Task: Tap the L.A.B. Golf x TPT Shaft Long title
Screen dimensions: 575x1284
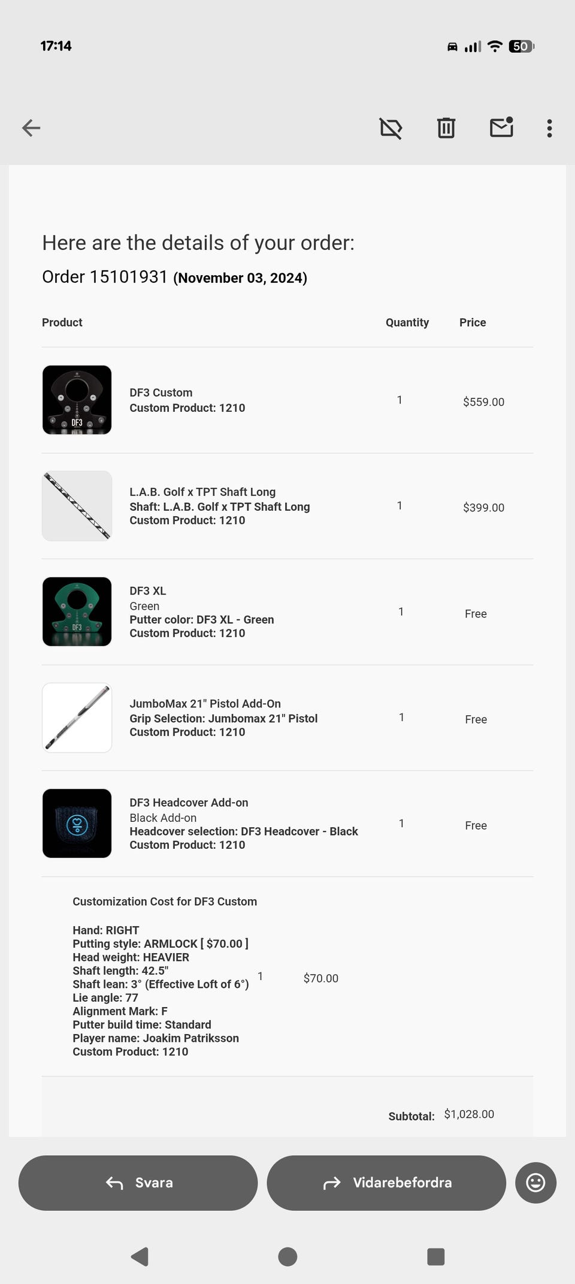Action: pyautogui.click(x=202, y=492)
